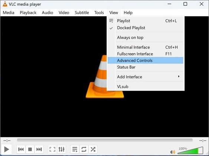Open the Tools menu

click(x=99, y=13)
